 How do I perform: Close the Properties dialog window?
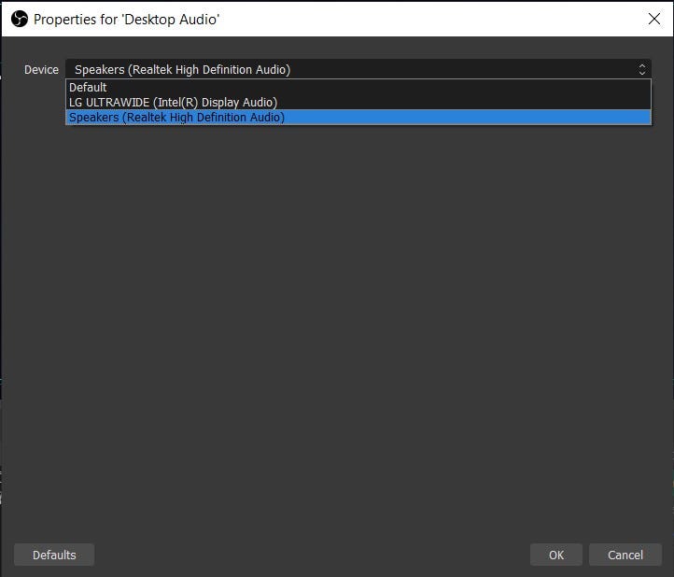coord(654,19)
